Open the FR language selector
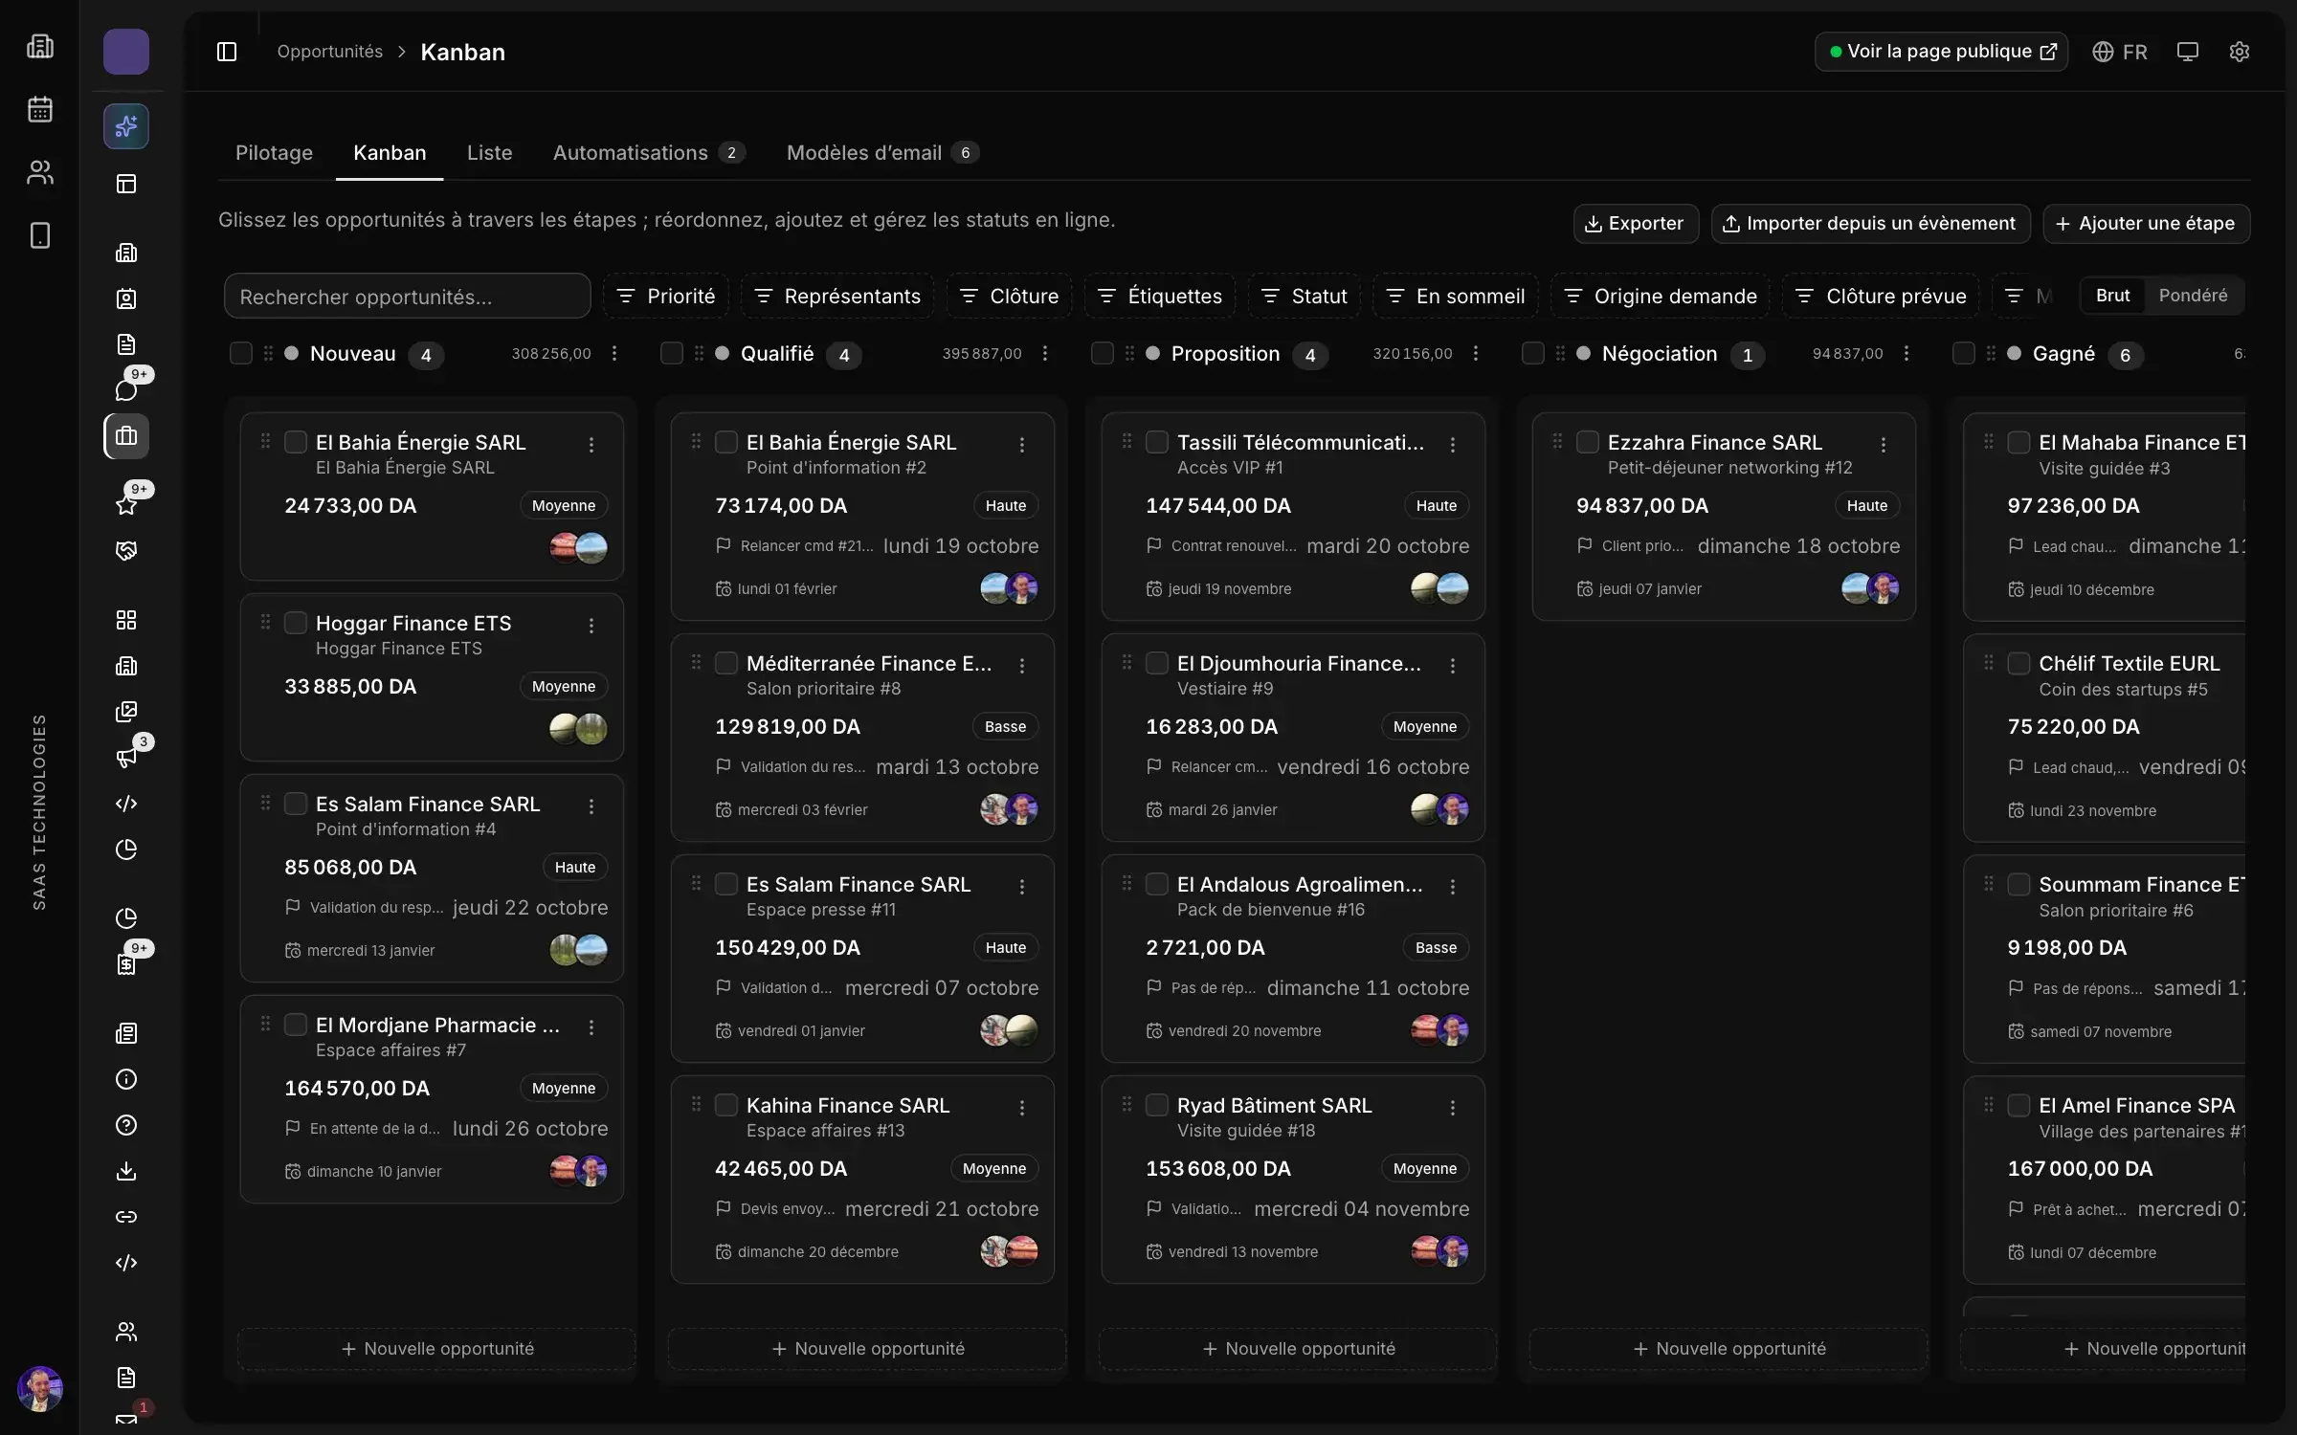The image size is (2297, 1435). 2120,52
